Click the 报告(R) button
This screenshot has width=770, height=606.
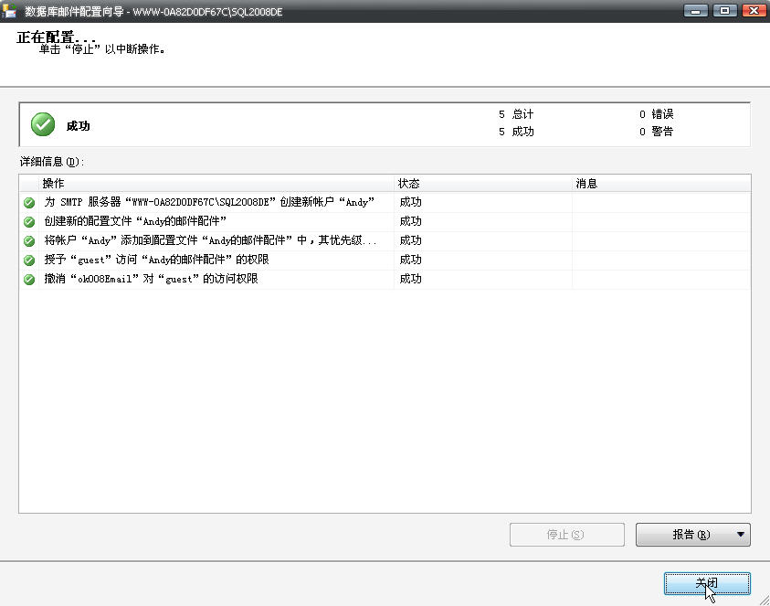(681, 535)
